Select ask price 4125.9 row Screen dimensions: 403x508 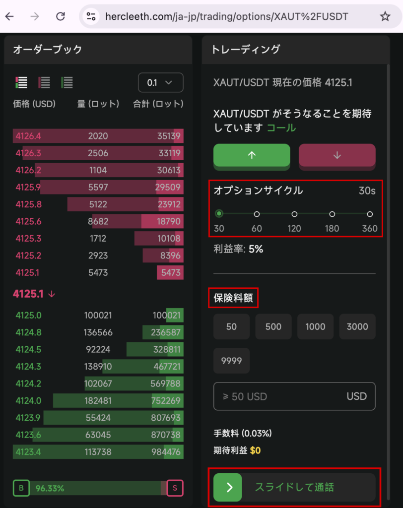98,187
